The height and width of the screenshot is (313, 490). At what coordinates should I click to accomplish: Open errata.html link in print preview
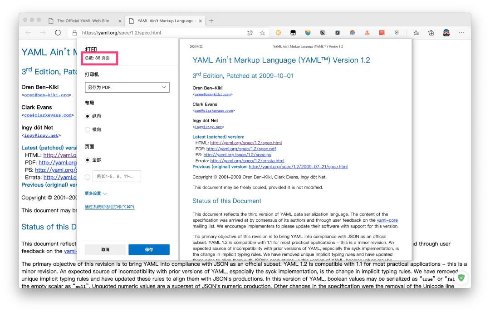[x=247, y=160]
